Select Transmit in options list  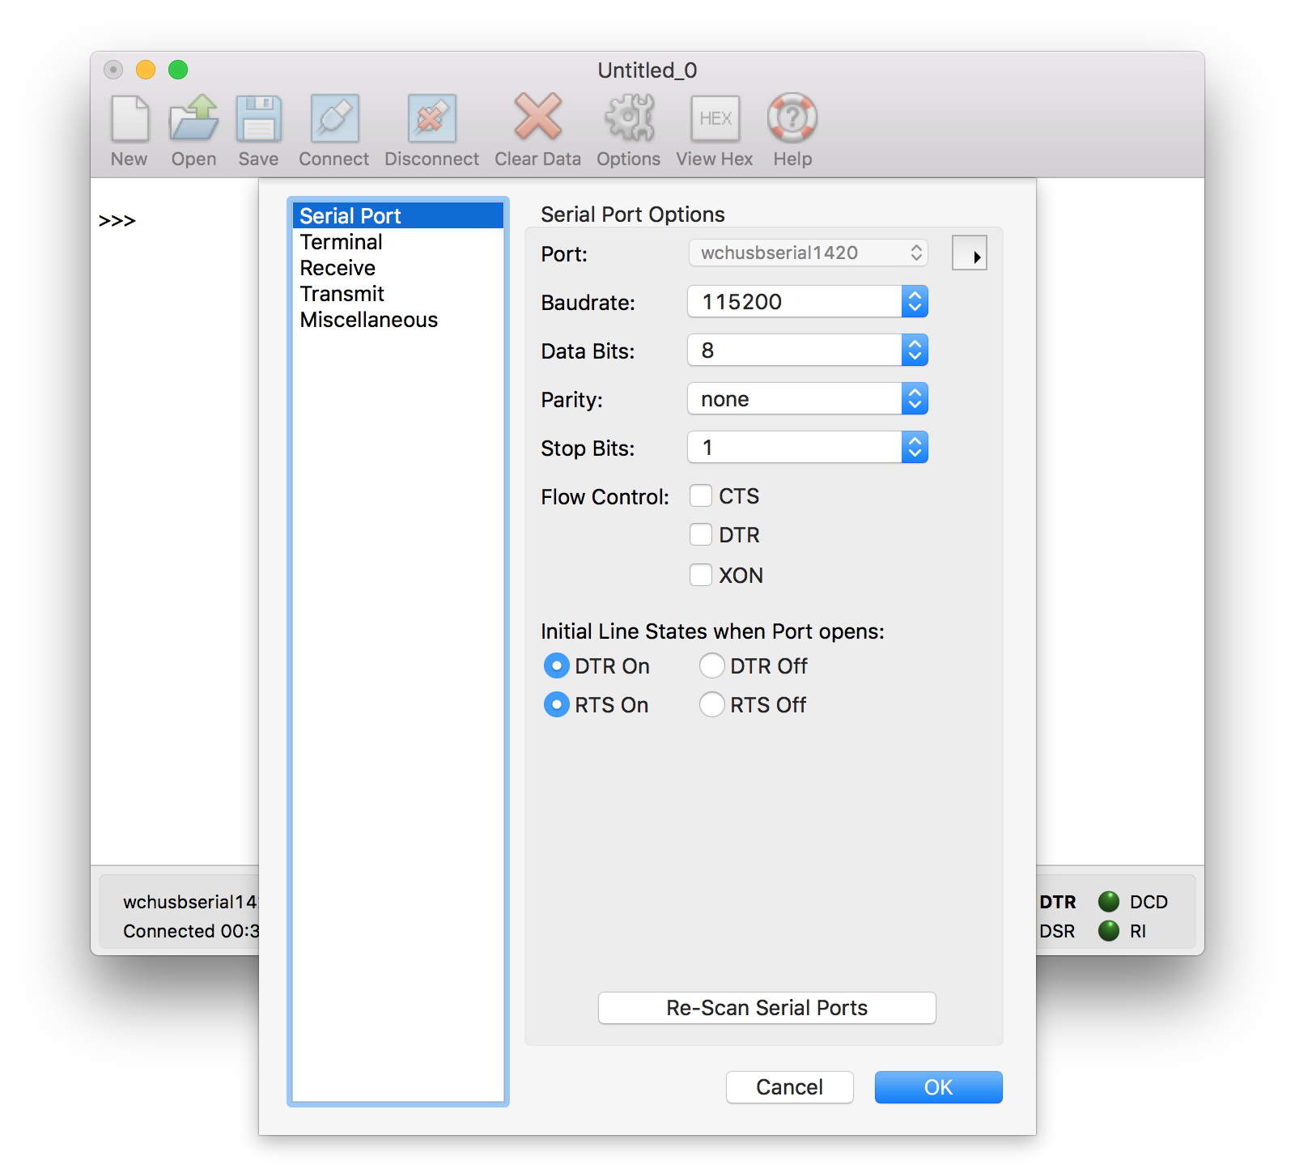pyautogui.click(x=397, y=294)
